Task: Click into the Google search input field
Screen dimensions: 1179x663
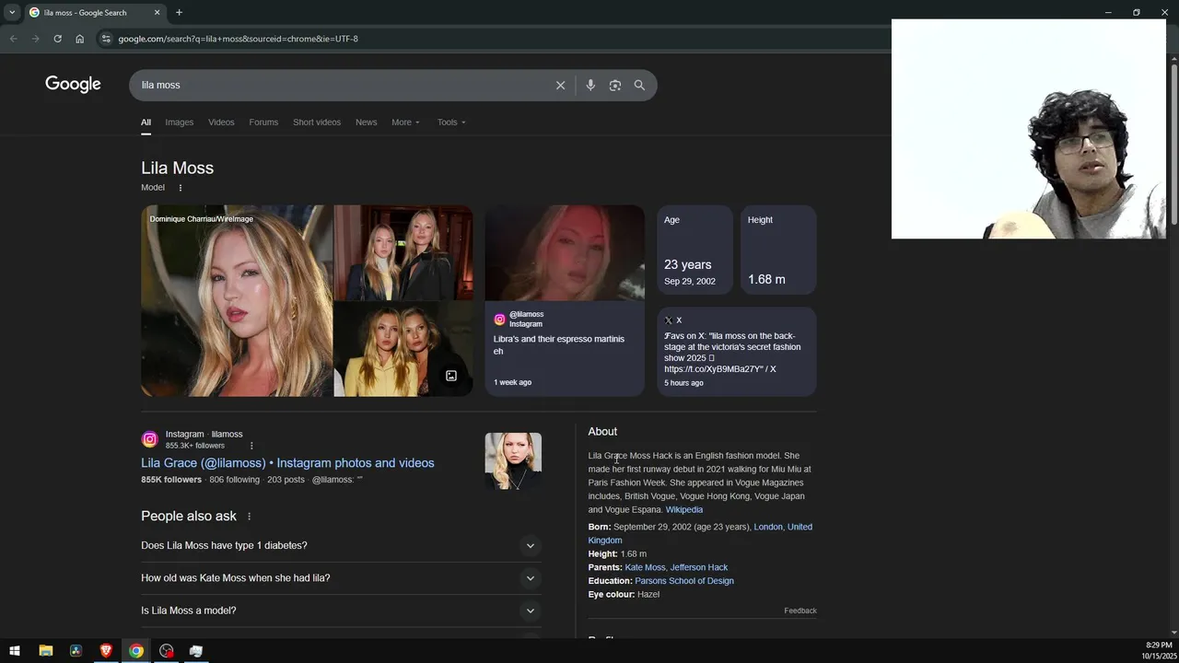Action: 341,85
